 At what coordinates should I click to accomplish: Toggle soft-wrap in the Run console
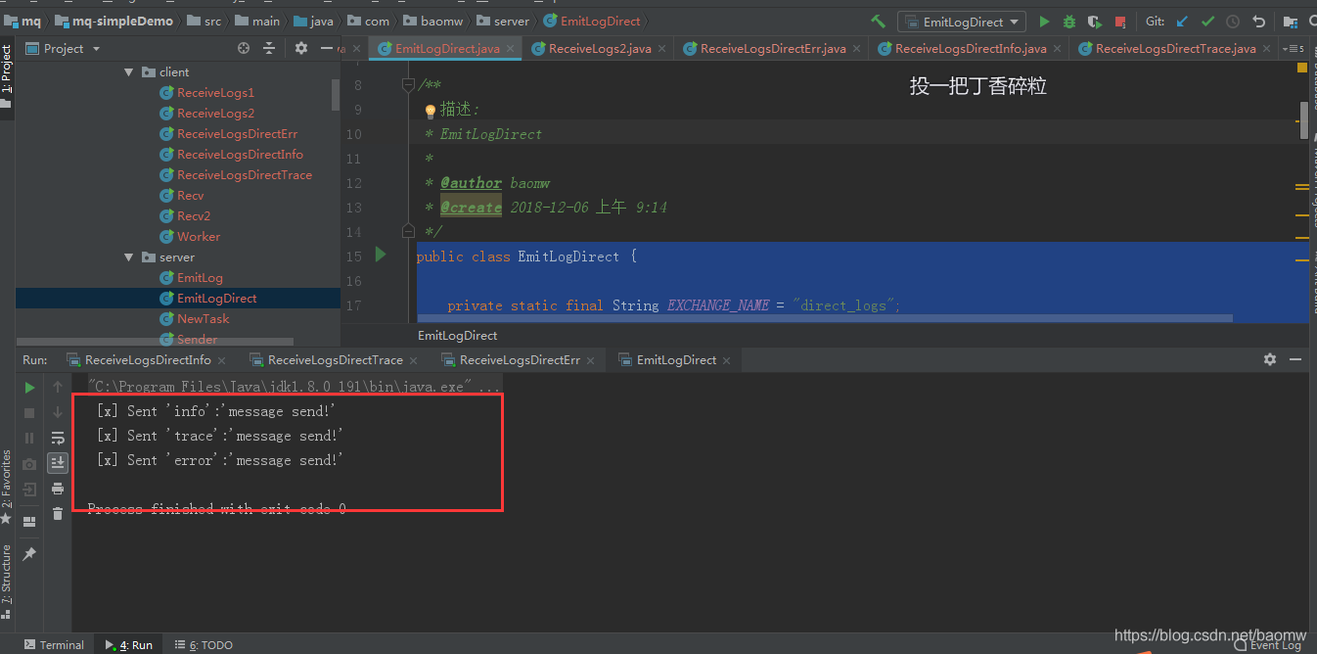click(x=58, y=438)
